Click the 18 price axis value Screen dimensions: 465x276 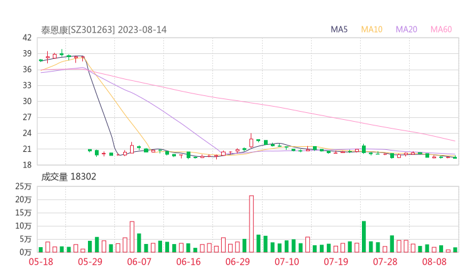click(27, 165)
